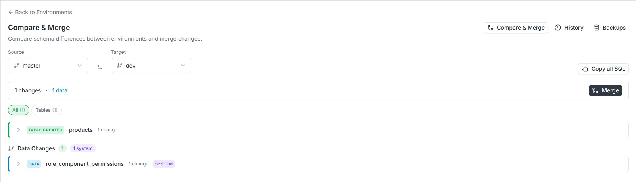The image size is (636, 182).
Task: Click the History clock icon
Action: [558, 28]
